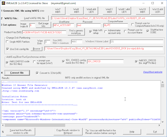Click the Size (MB) MAX field

click(77, 42)
